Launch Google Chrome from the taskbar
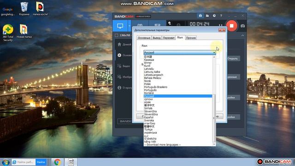This screenshot has height=166, width=295. coord(57,162)
